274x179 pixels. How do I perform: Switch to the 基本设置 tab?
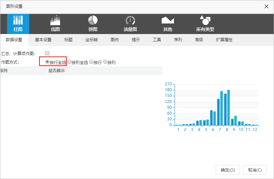click(43, 40)
